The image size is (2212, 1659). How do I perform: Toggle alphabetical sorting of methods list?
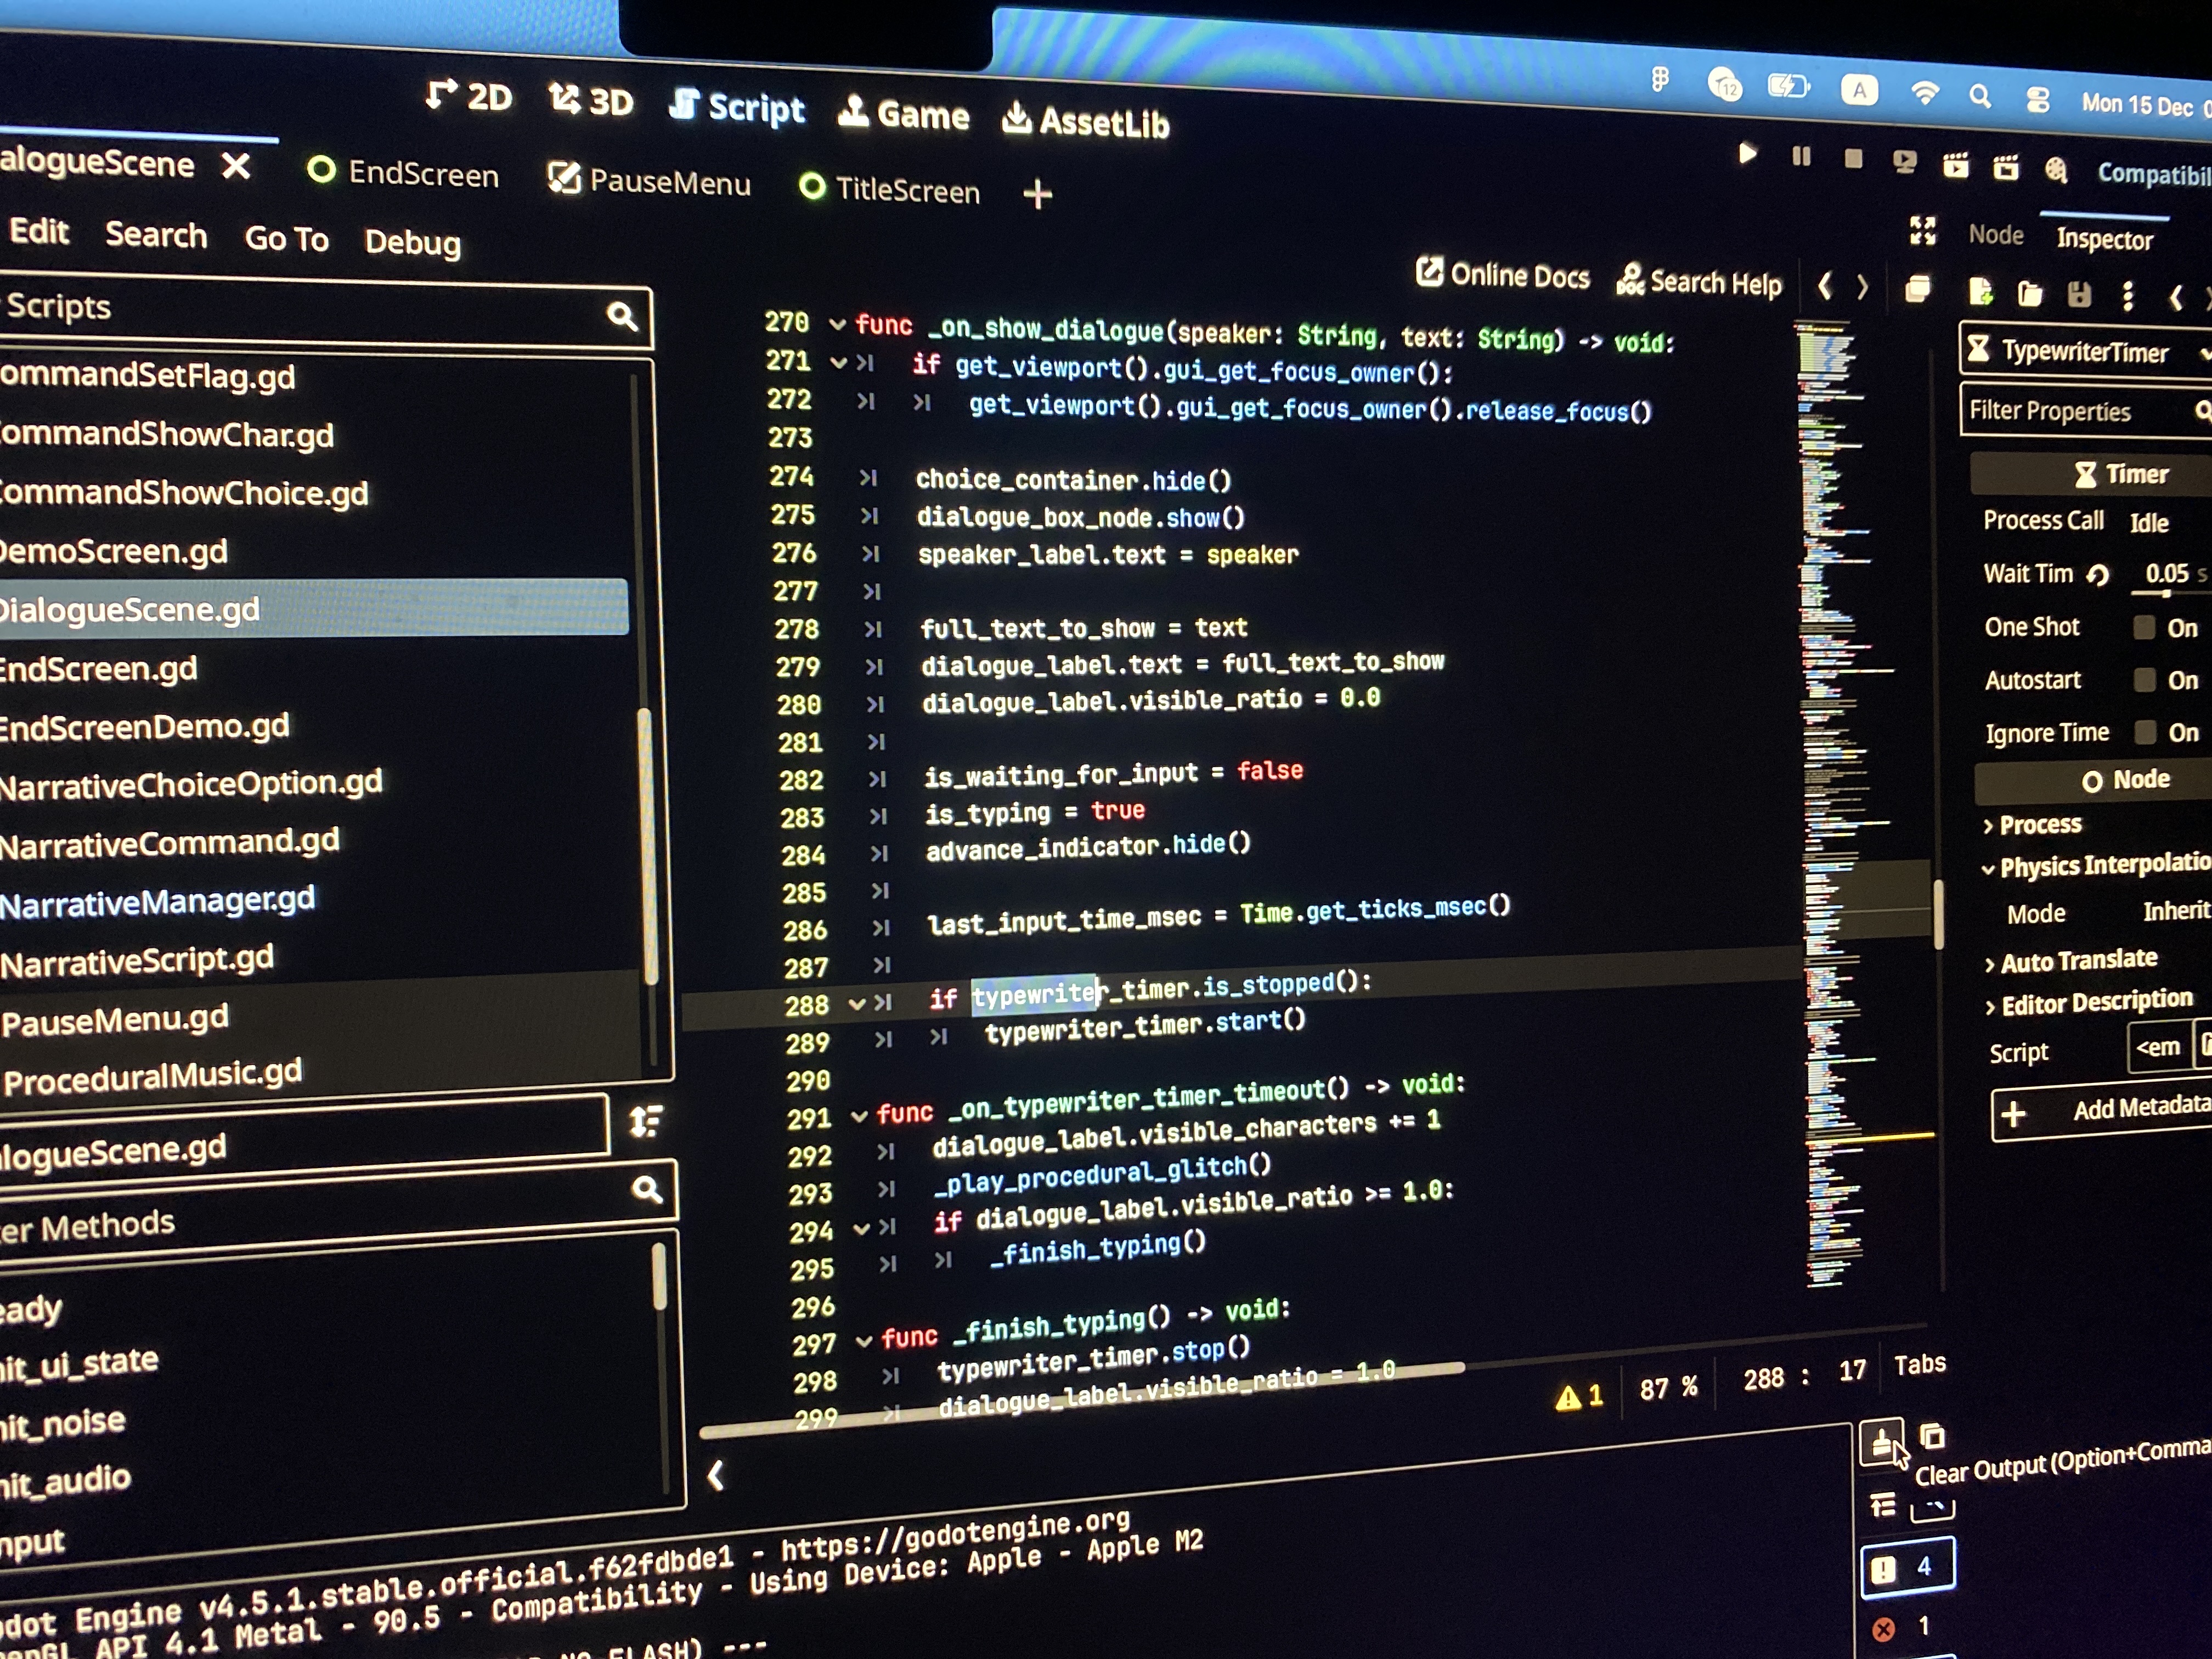[645, 1122]
